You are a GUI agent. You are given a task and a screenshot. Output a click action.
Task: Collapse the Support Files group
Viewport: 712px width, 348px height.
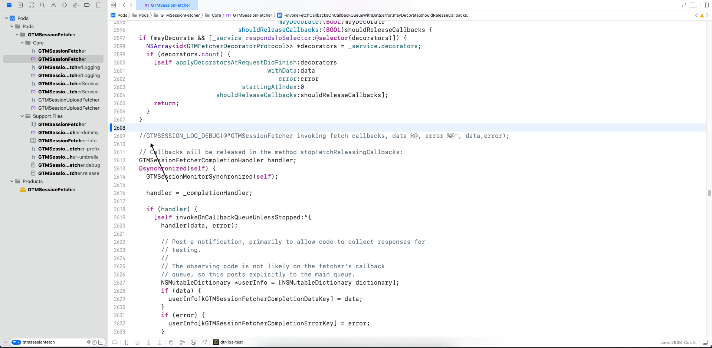(x=22, y=116)
